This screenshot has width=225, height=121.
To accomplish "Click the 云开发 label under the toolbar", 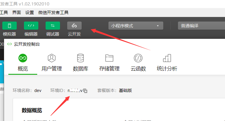I will click(74, 34).
